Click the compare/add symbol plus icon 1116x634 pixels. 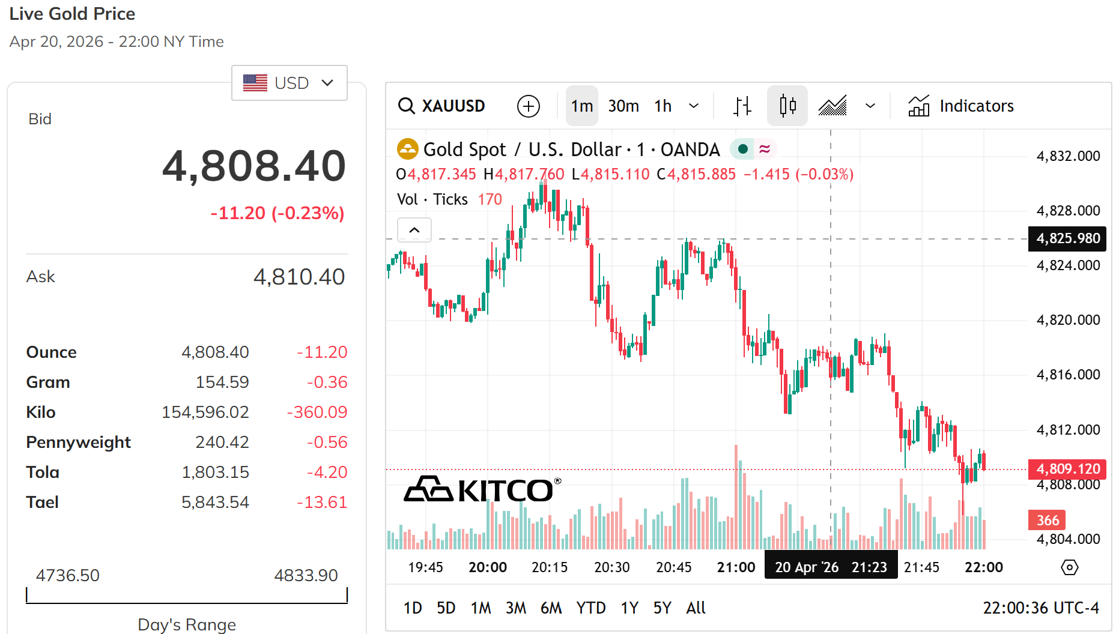(x=528, y=106)
